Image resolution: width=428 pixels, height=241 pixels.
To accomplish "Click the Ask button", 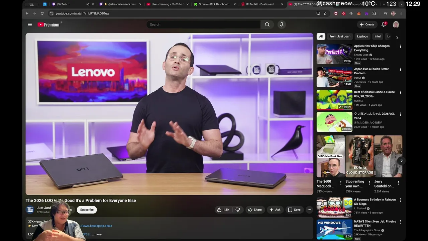I will point(275,210).
